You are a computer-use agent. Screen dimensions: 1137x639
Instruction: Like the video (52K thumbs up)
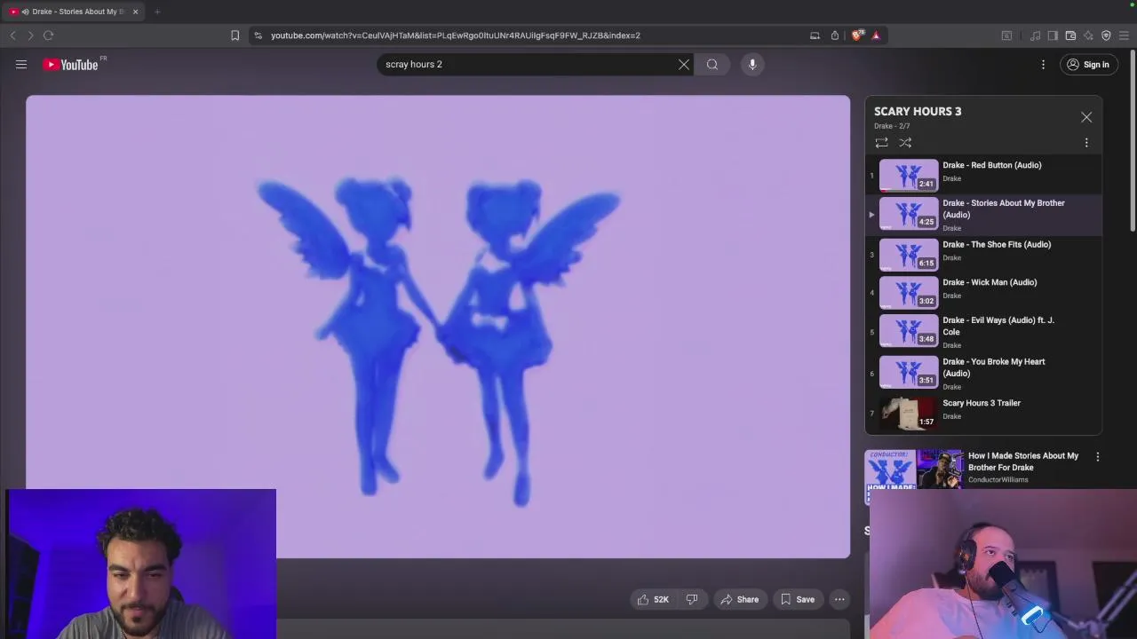[653, 599]
